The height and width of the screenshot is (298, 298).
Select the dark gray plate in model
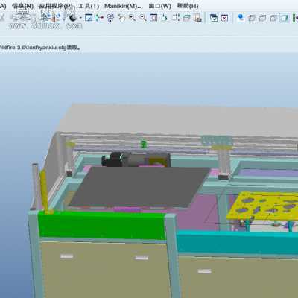(x=139, y=186)
